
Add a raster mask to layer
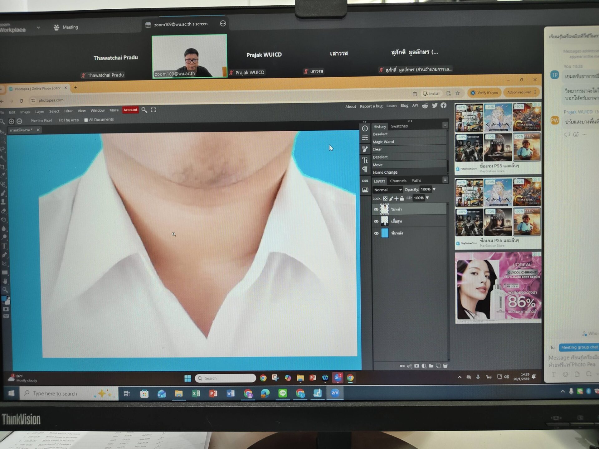pos(416,366)
